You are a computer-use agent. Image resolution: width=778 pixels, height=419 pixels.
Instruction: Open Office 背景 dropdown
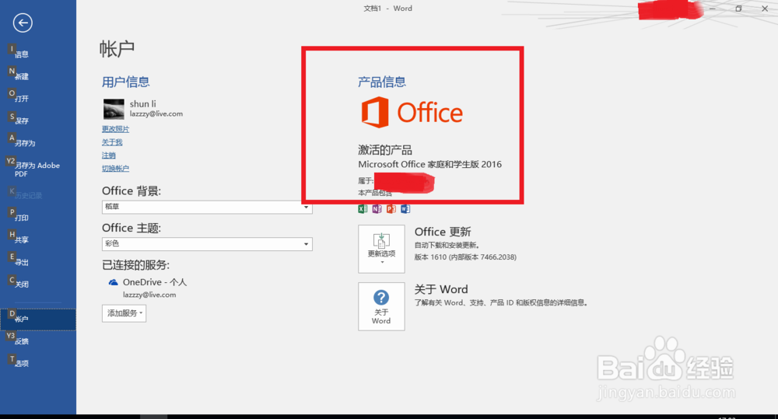pos(207,207)
